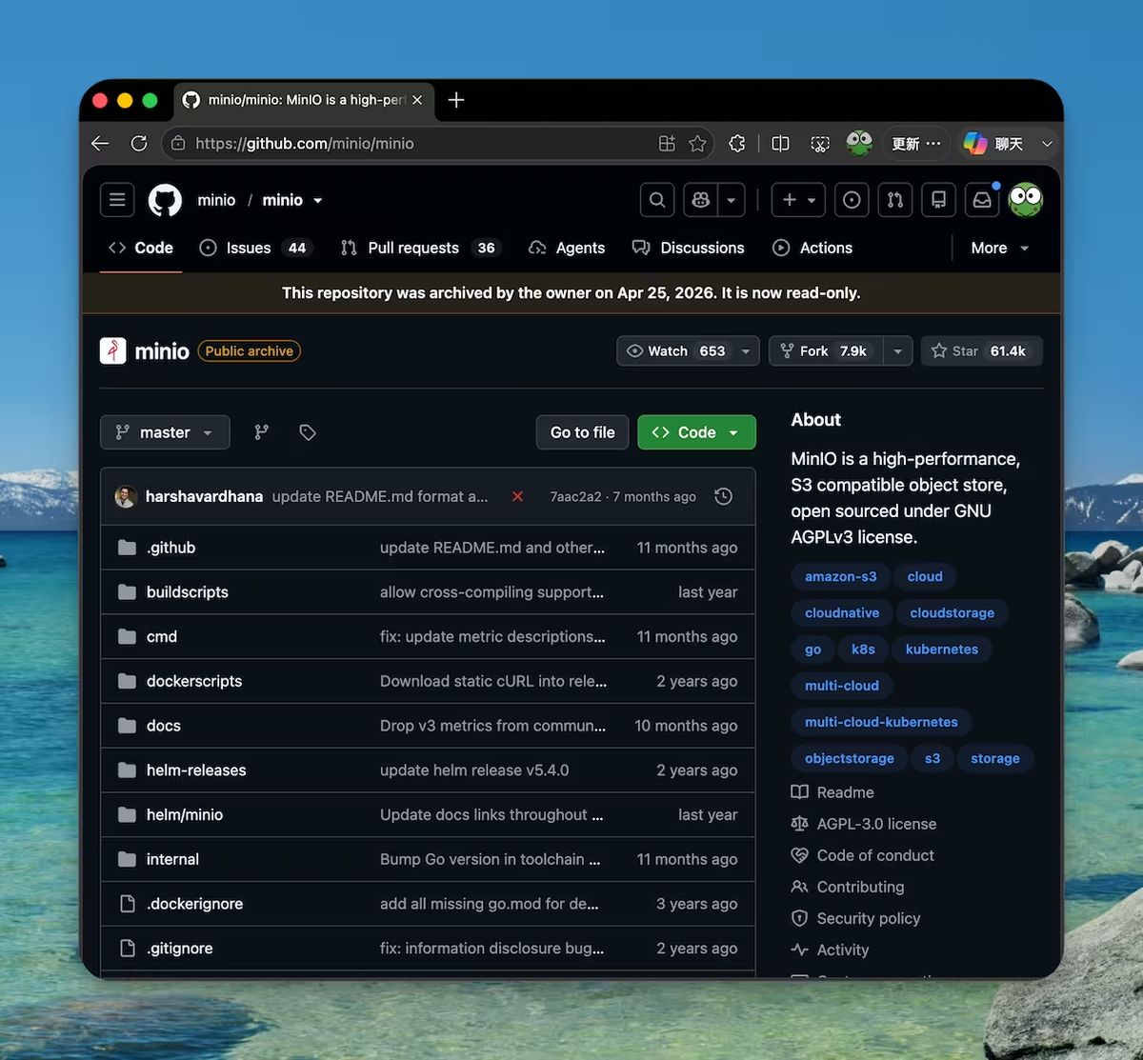Open commit history clock icon
The image size is (1143, 1060).
[724, 496]
